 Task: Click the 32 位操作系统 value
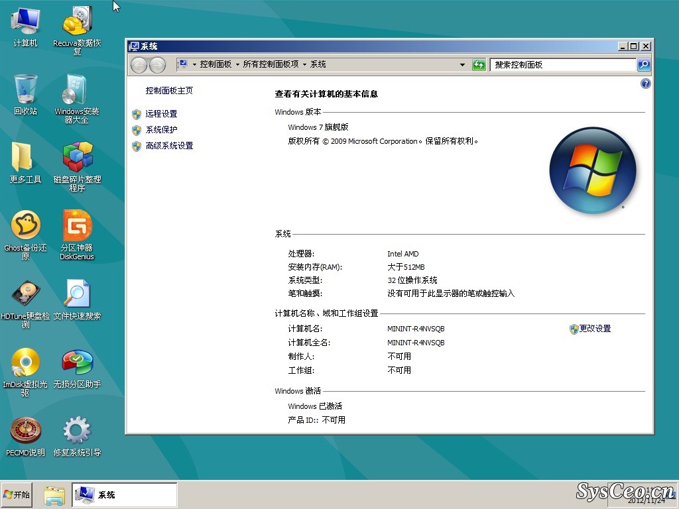tap(412, 280)
